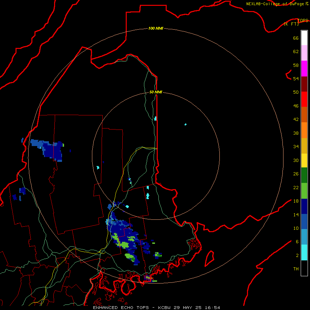
Task: Select the dark green legend swatch
Action: (304, 175)
